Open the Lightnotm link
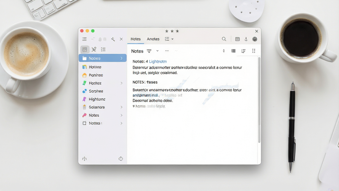 158,61
